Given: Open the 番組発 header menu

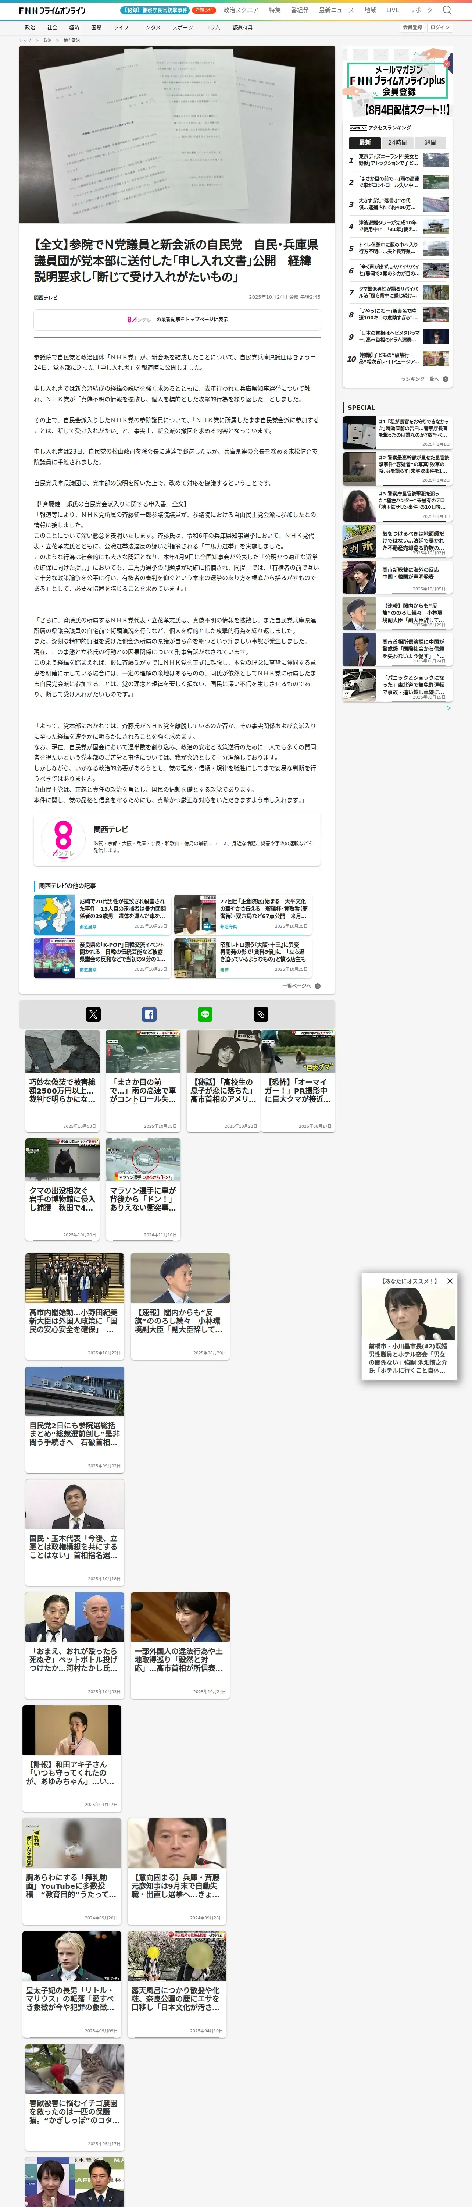Looking at the screenshot, I should click(300, 10).
